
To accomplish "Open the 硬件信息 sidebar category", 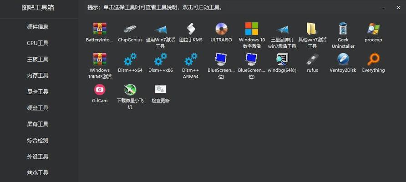I will pyautogui.click(x=38, y=27).
